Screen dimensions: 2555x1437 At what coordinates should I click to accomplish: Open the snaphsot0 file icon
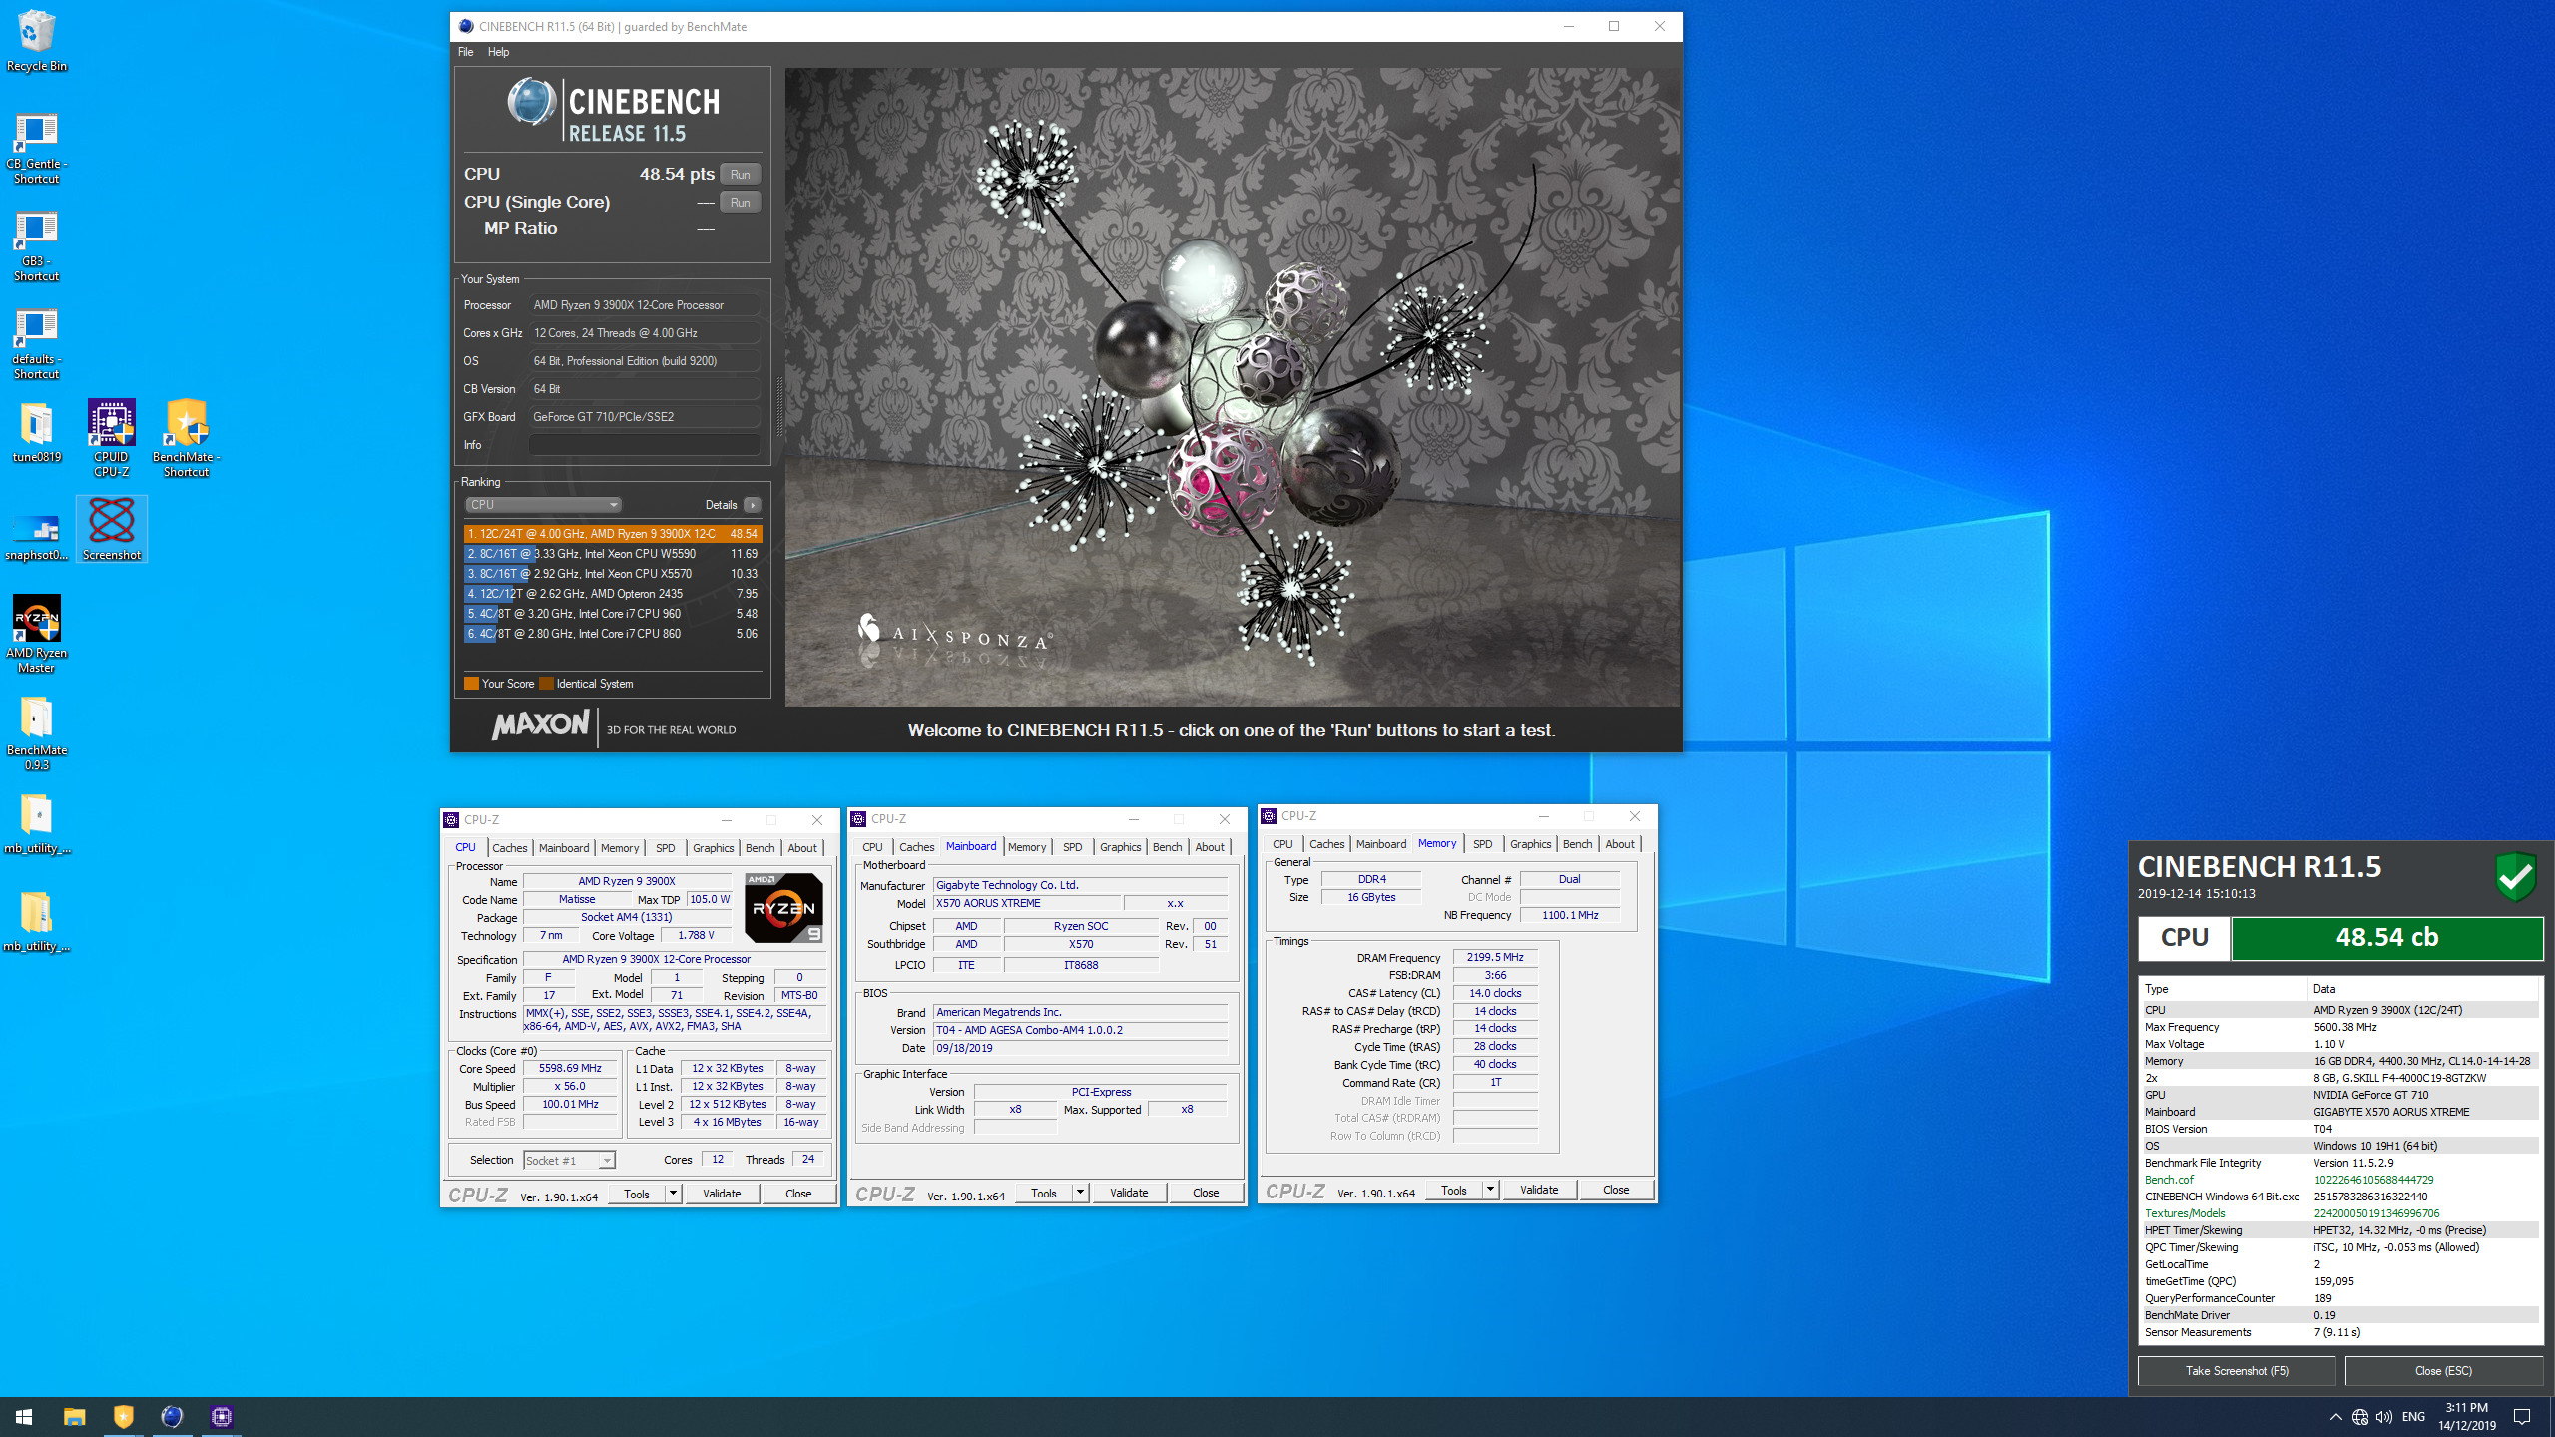point(37,537)
